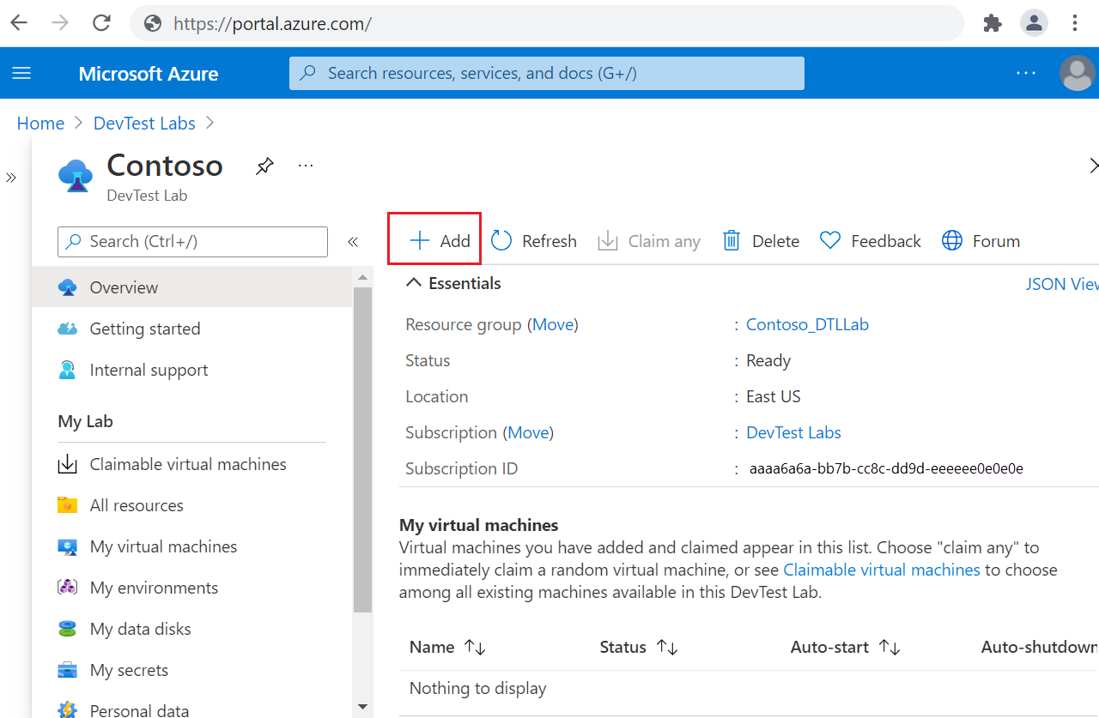Open DevTest Labs subscription link

pyautogui.click(x=793, y=432)
